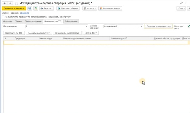This screenshot has width=190, height=113.
Task: Click the green post document icon
Action: tap(36, 8)
